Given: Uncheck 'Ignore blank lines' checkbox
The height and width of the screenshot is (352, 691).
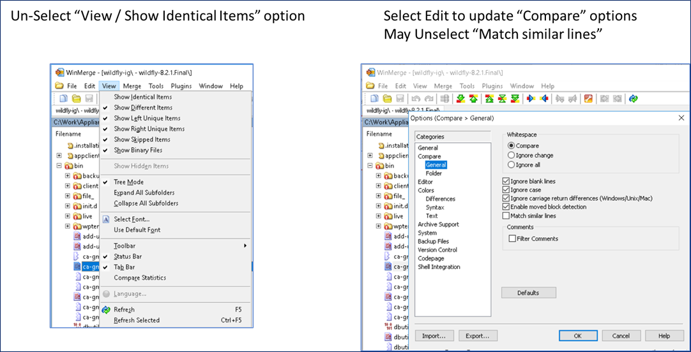Looking at the screenshot, I should [506, 181].
